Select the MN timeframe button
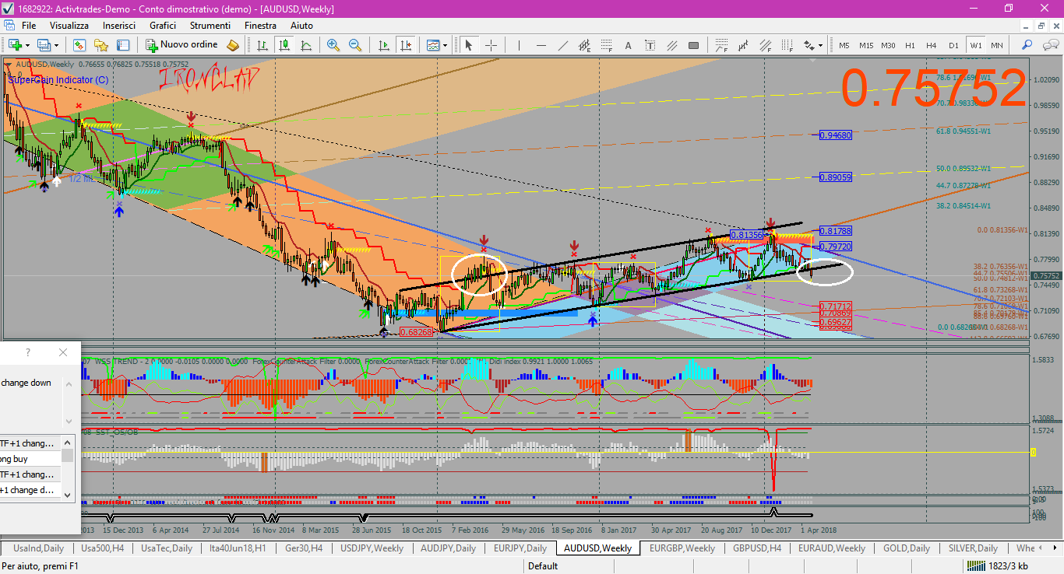This screenshot has width=1064, height=574. coord(997,45)
